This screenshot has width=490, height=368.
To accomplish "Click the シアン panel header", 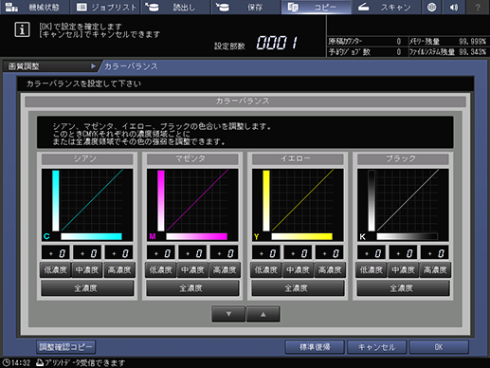I will pos(87,158).
